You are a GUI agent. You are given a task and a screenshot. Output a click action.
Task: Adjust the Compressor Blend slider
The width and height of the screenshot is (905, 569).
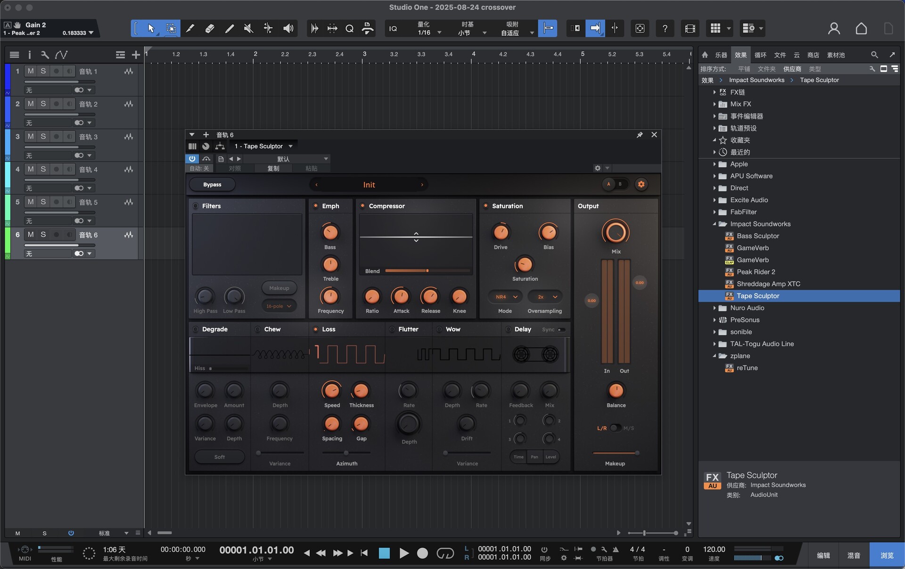pos(428,271)
